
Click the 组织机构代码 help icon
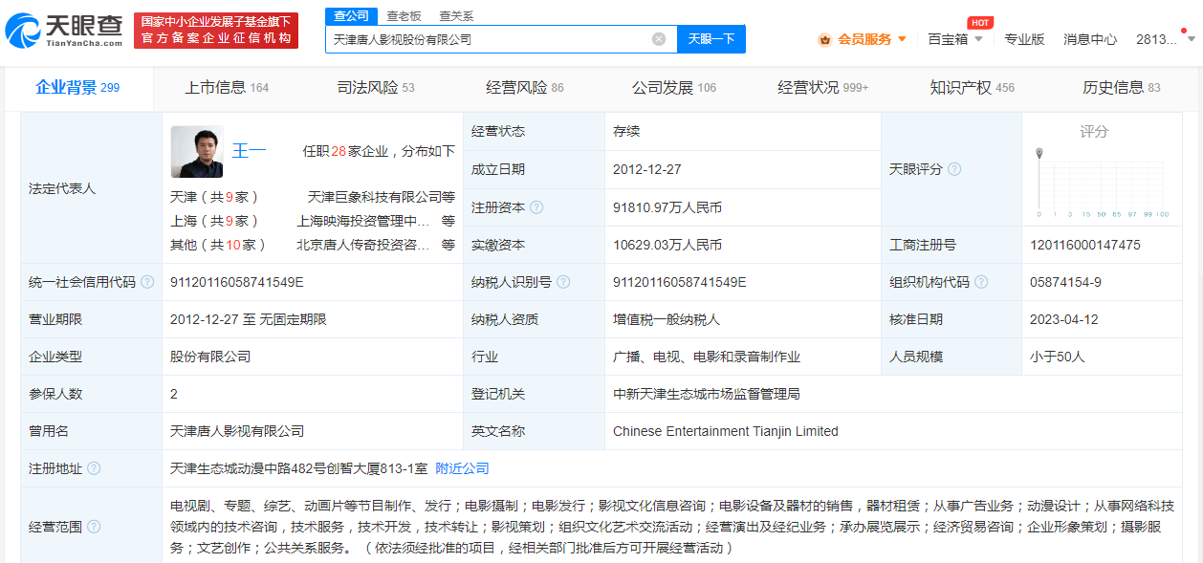pos(980,282)
